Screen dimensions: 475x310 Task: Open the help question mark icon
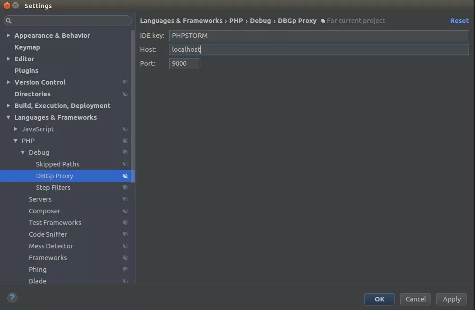12,297
